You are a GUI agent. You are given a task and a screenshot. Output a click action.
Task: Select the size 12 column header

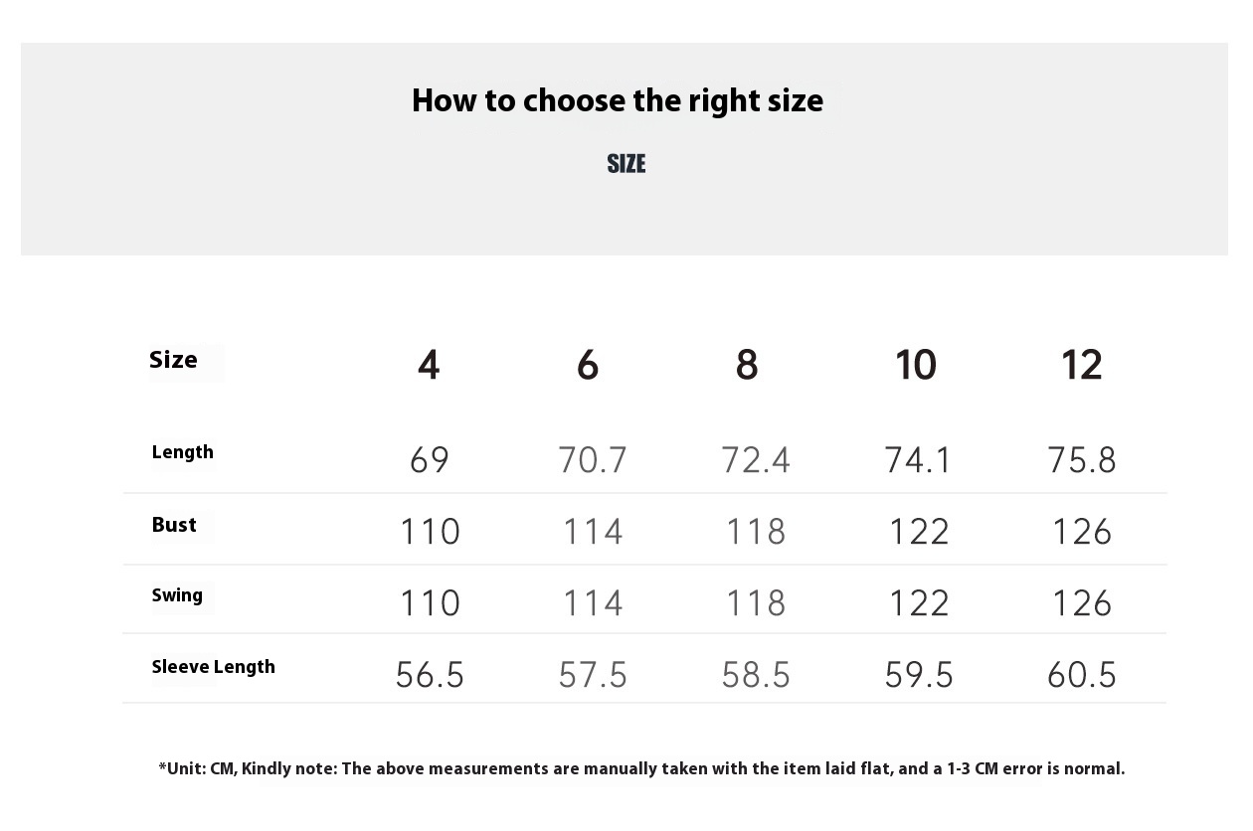coord(1081,365)
